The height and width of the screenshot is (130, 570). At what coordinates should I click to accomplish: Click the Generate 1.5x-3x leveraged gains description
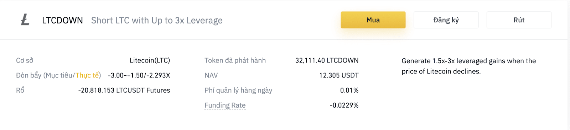[x=468, y=66]
